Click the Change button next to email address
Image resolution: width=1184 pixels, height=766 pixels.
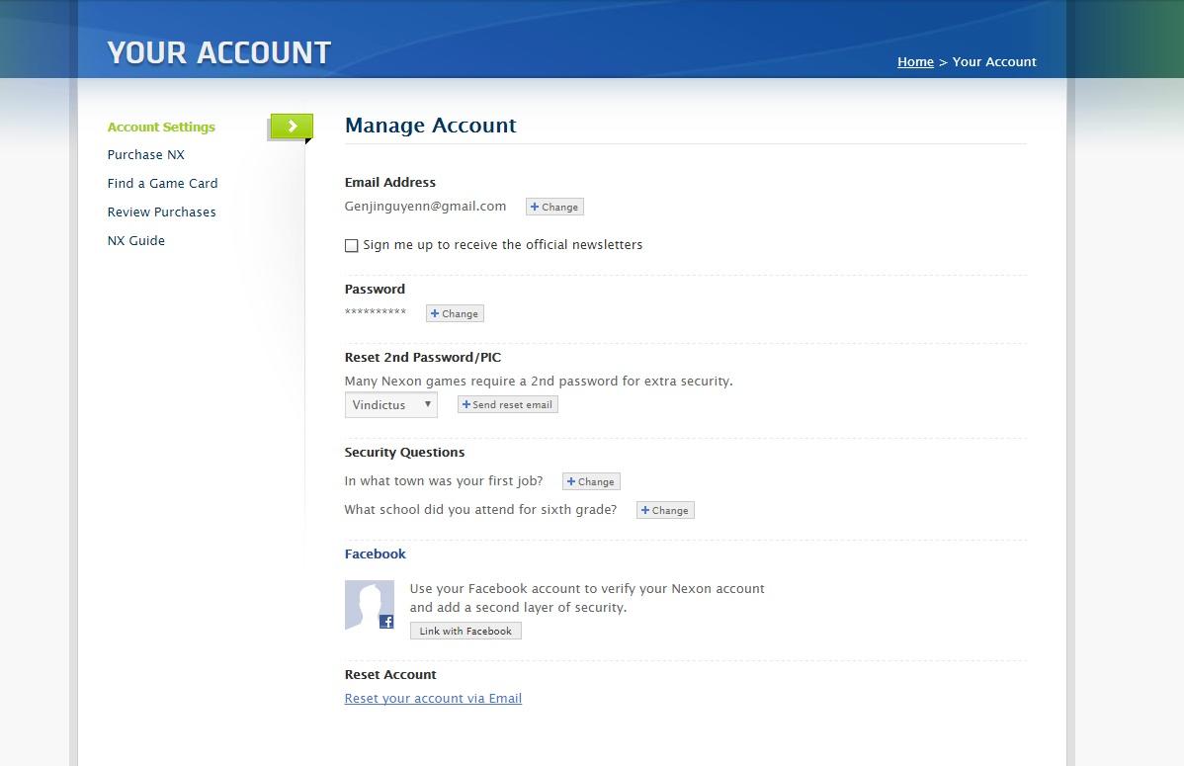(554, 207)
